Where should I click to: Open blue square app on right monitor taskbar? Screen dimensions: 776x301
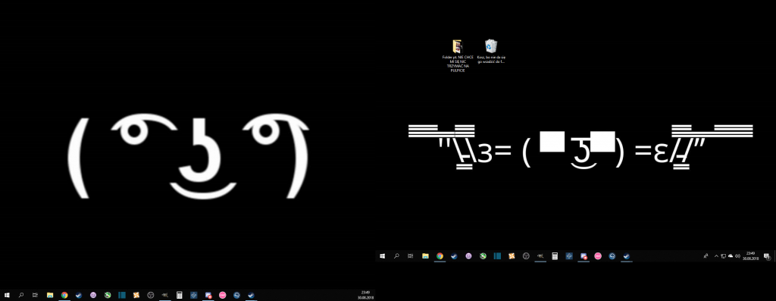click(x=569, y=256)
